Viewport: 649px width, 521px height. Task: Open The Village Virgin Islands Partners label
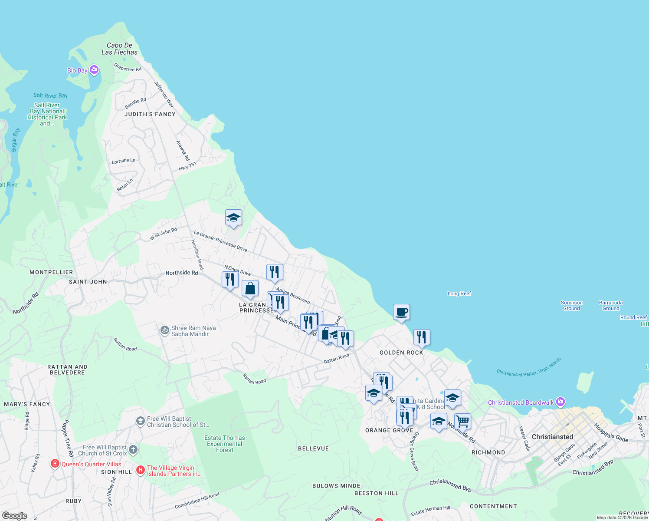pyautogui.click(x=174, y=471)
